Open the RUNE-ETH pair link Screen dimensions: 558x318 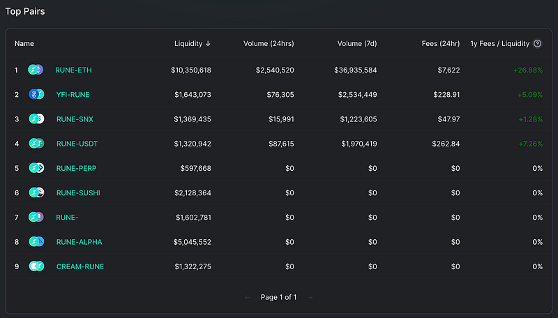[73, 70]
